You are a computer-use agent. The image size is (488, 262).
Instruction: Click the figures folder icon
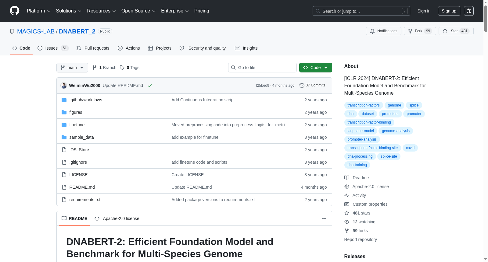point(64,112)
